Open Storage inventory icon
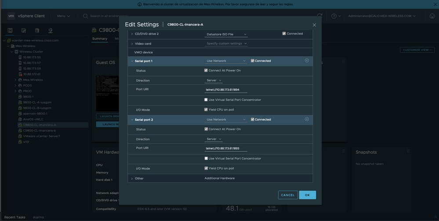 [x=37, y=30]
